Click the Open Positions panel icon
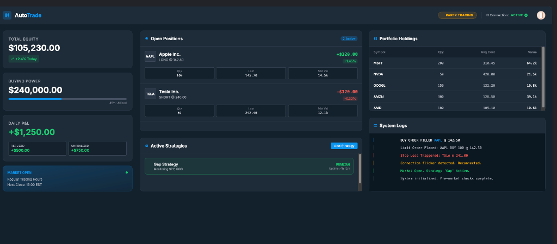The height and width of the screenshot is (244, 557). click(146, 38)
